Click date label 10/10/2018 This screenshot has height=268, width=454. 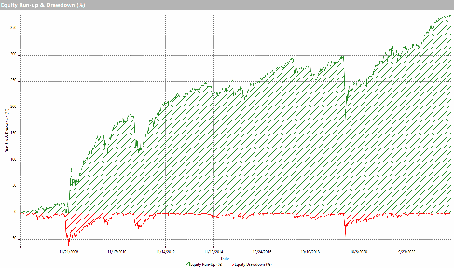(x=310, y=252)
